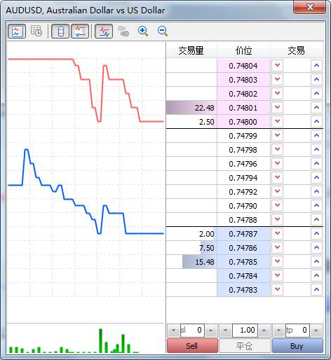Click the volume input field showing 1.00
Viewport: 331px width, 360px height.
245,331
